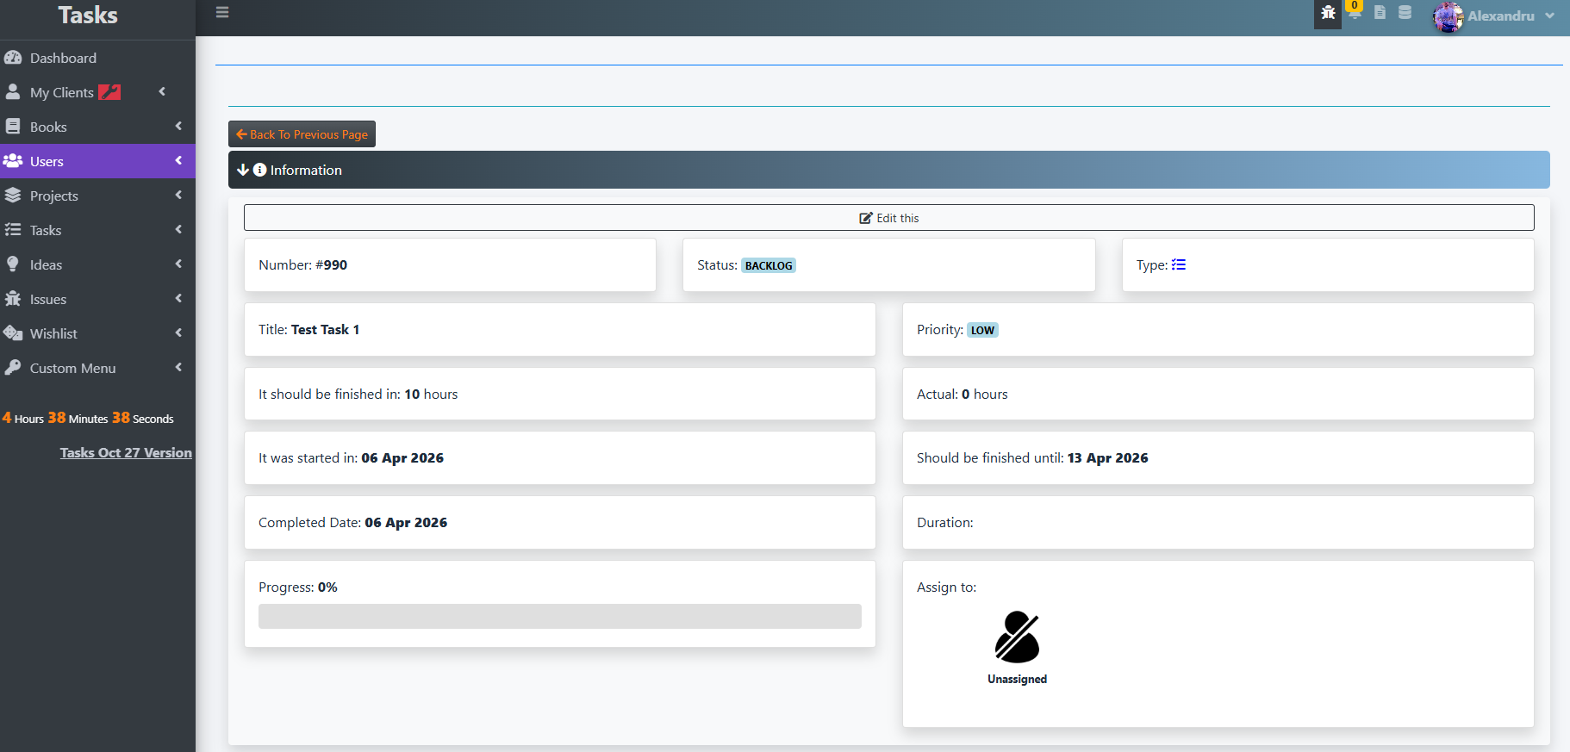Click the Unassigned user icon

tap(1017, 637)
